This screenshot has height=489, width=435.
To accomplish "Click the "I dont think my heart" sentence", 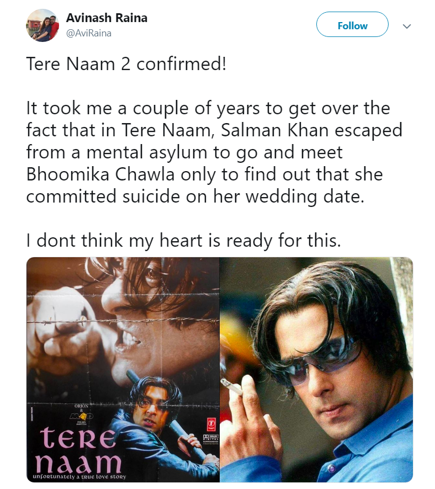I will tap(183, 240).
